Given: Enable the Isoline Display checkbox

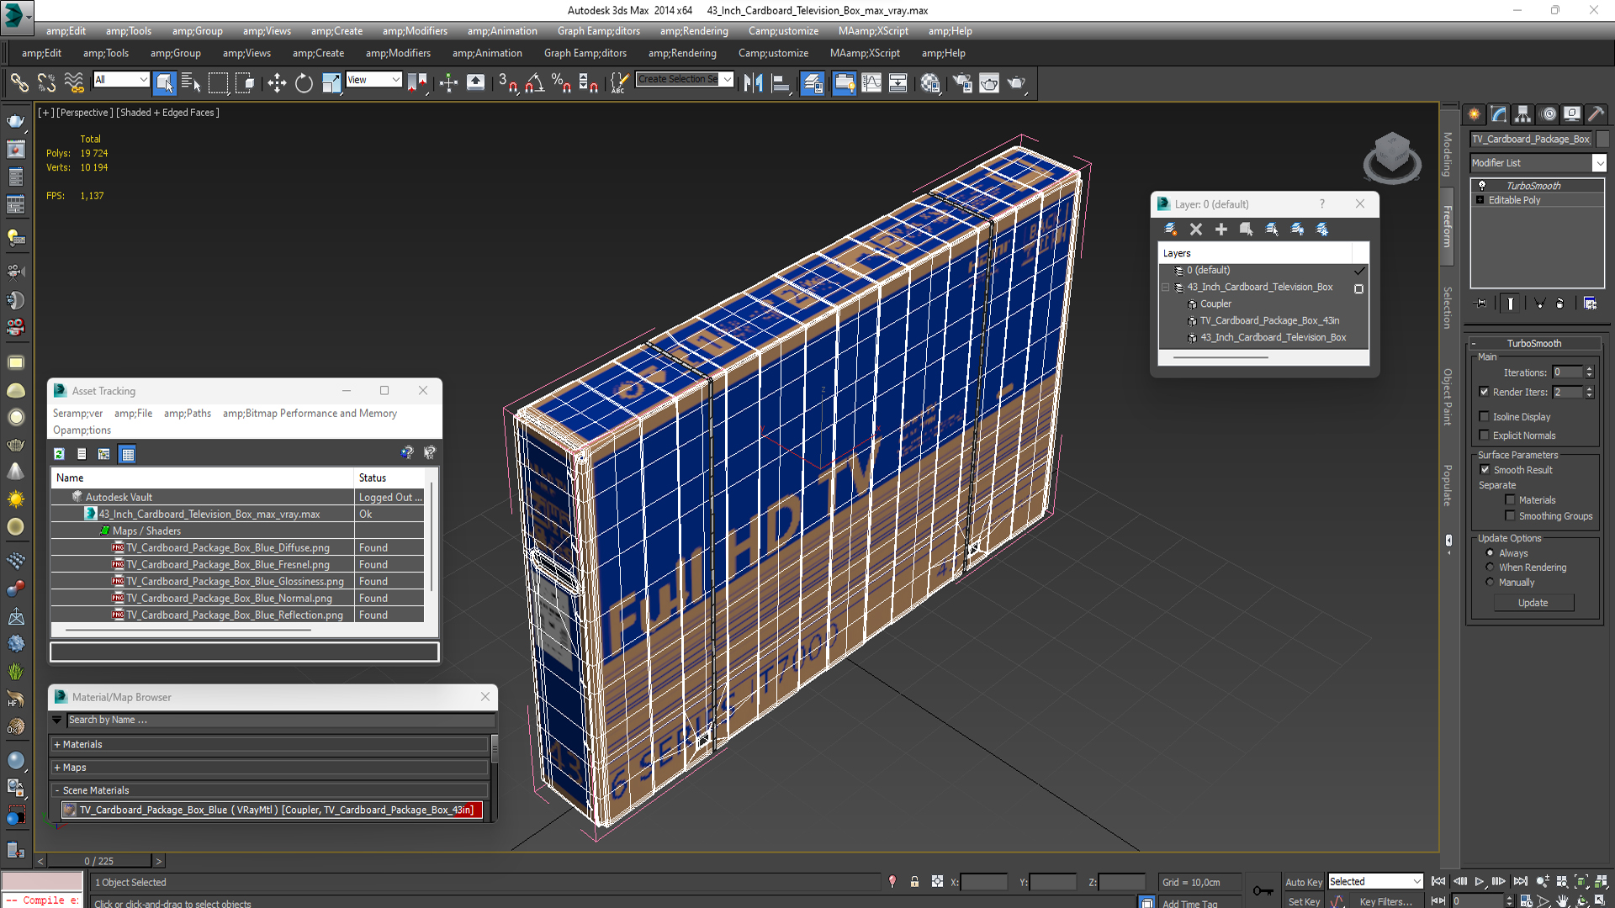Looking at the screenshot, I should click(x=1485, y=416).
